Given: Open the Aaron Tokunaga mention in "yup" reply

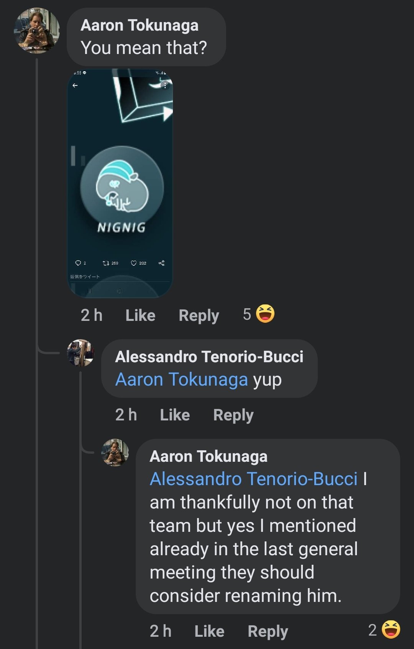Looking at the screenshot, I should [182, 380].
